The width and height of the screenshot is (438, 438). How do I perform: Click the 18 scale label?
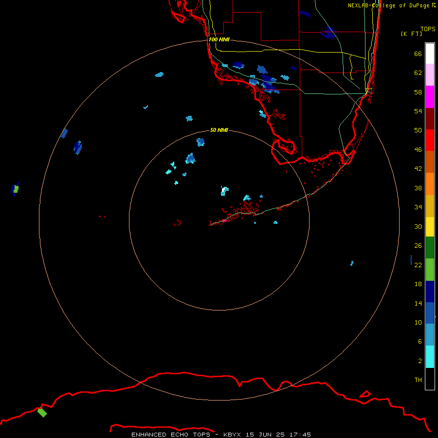point(418,284)
